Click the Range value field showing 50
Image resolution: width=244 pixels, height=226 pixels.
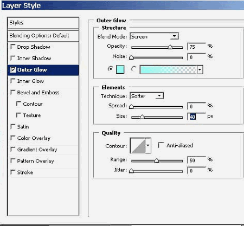click(197, 160)
